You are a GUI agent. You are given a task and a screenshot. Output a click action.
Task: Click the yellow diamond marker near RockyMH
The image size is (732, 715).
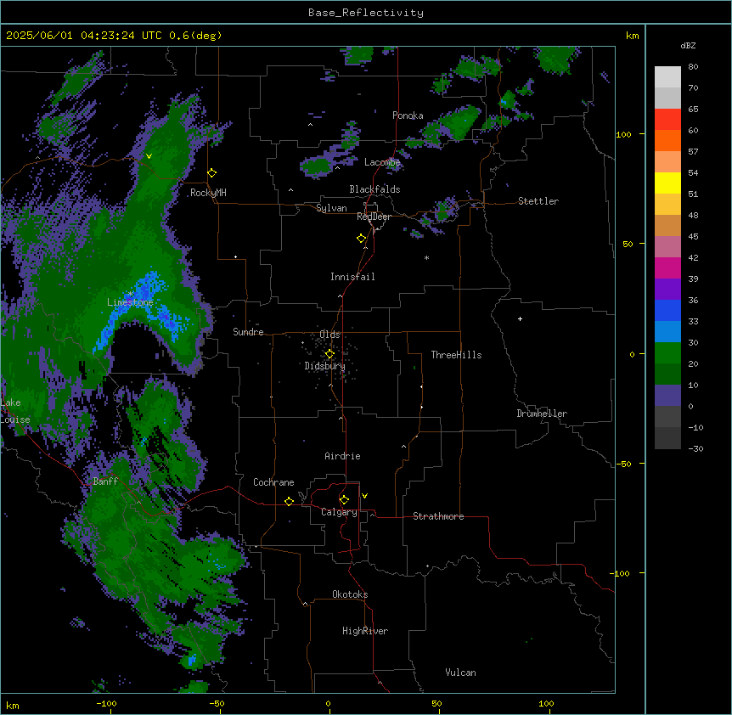pyautogui.click(x=212, y=173)
